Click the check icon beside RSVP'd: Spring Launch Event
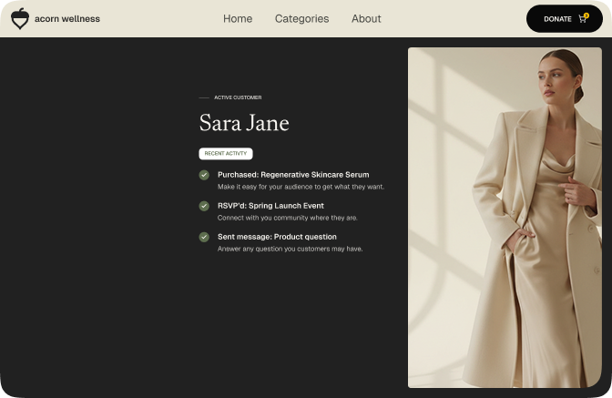Image resolution: width=612 pixels, height=398 pixels. click(x=204, y=206)
